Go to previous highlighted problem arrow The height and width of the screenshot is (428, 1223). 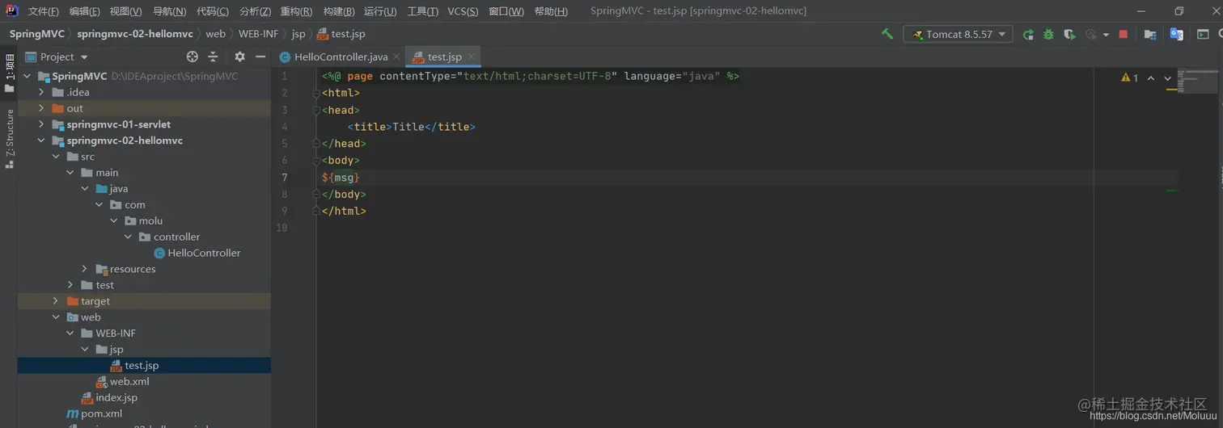tap(1151, 78)
